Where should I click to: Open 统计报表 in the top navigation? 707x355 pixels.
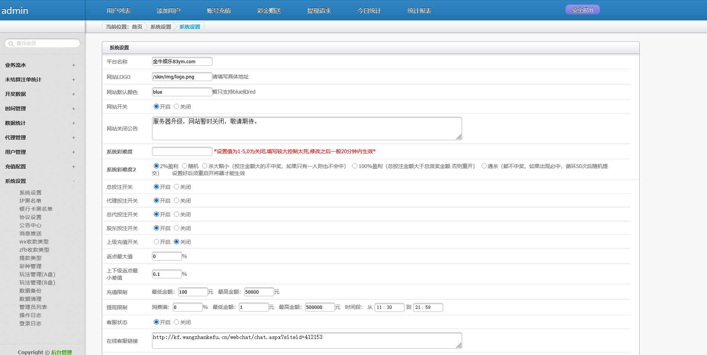[419, 10]
